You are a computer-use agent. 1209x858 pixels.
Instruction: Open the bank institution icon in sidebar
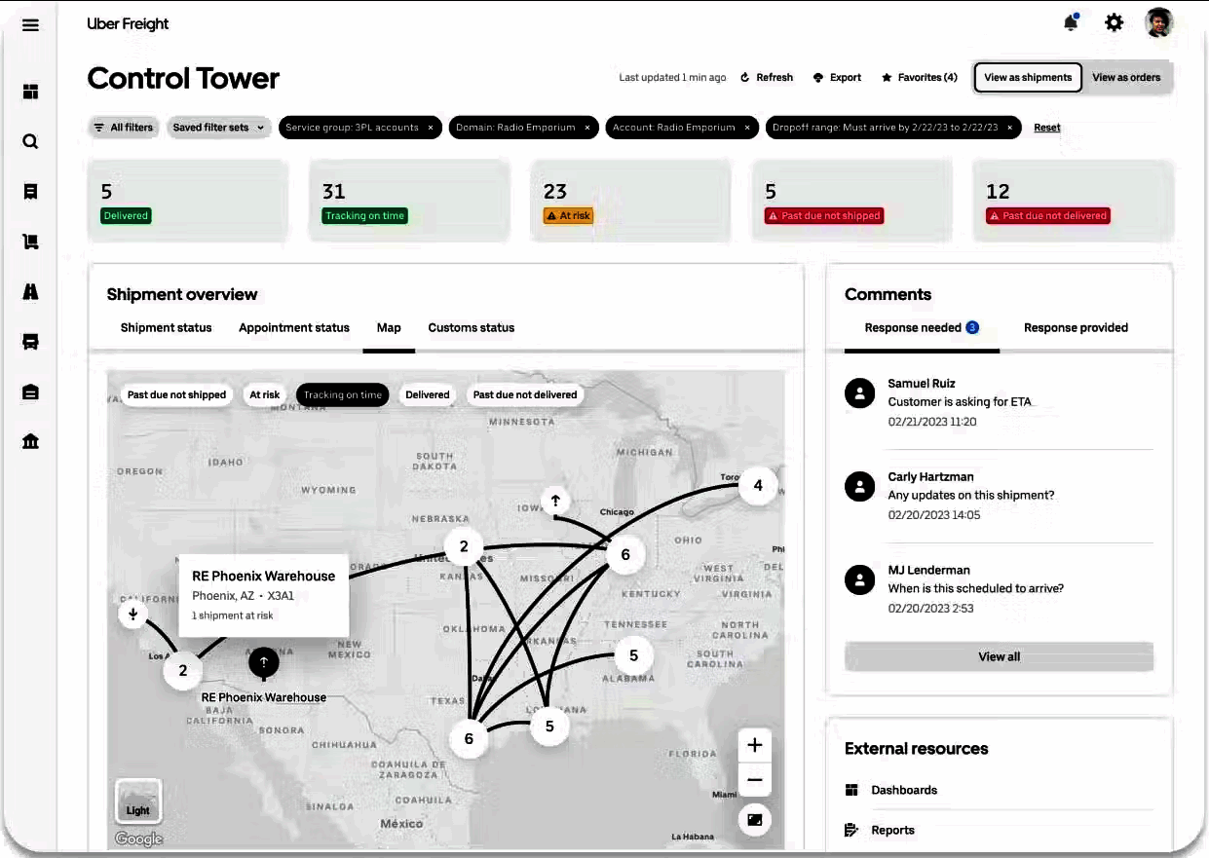tap(30, 441)
